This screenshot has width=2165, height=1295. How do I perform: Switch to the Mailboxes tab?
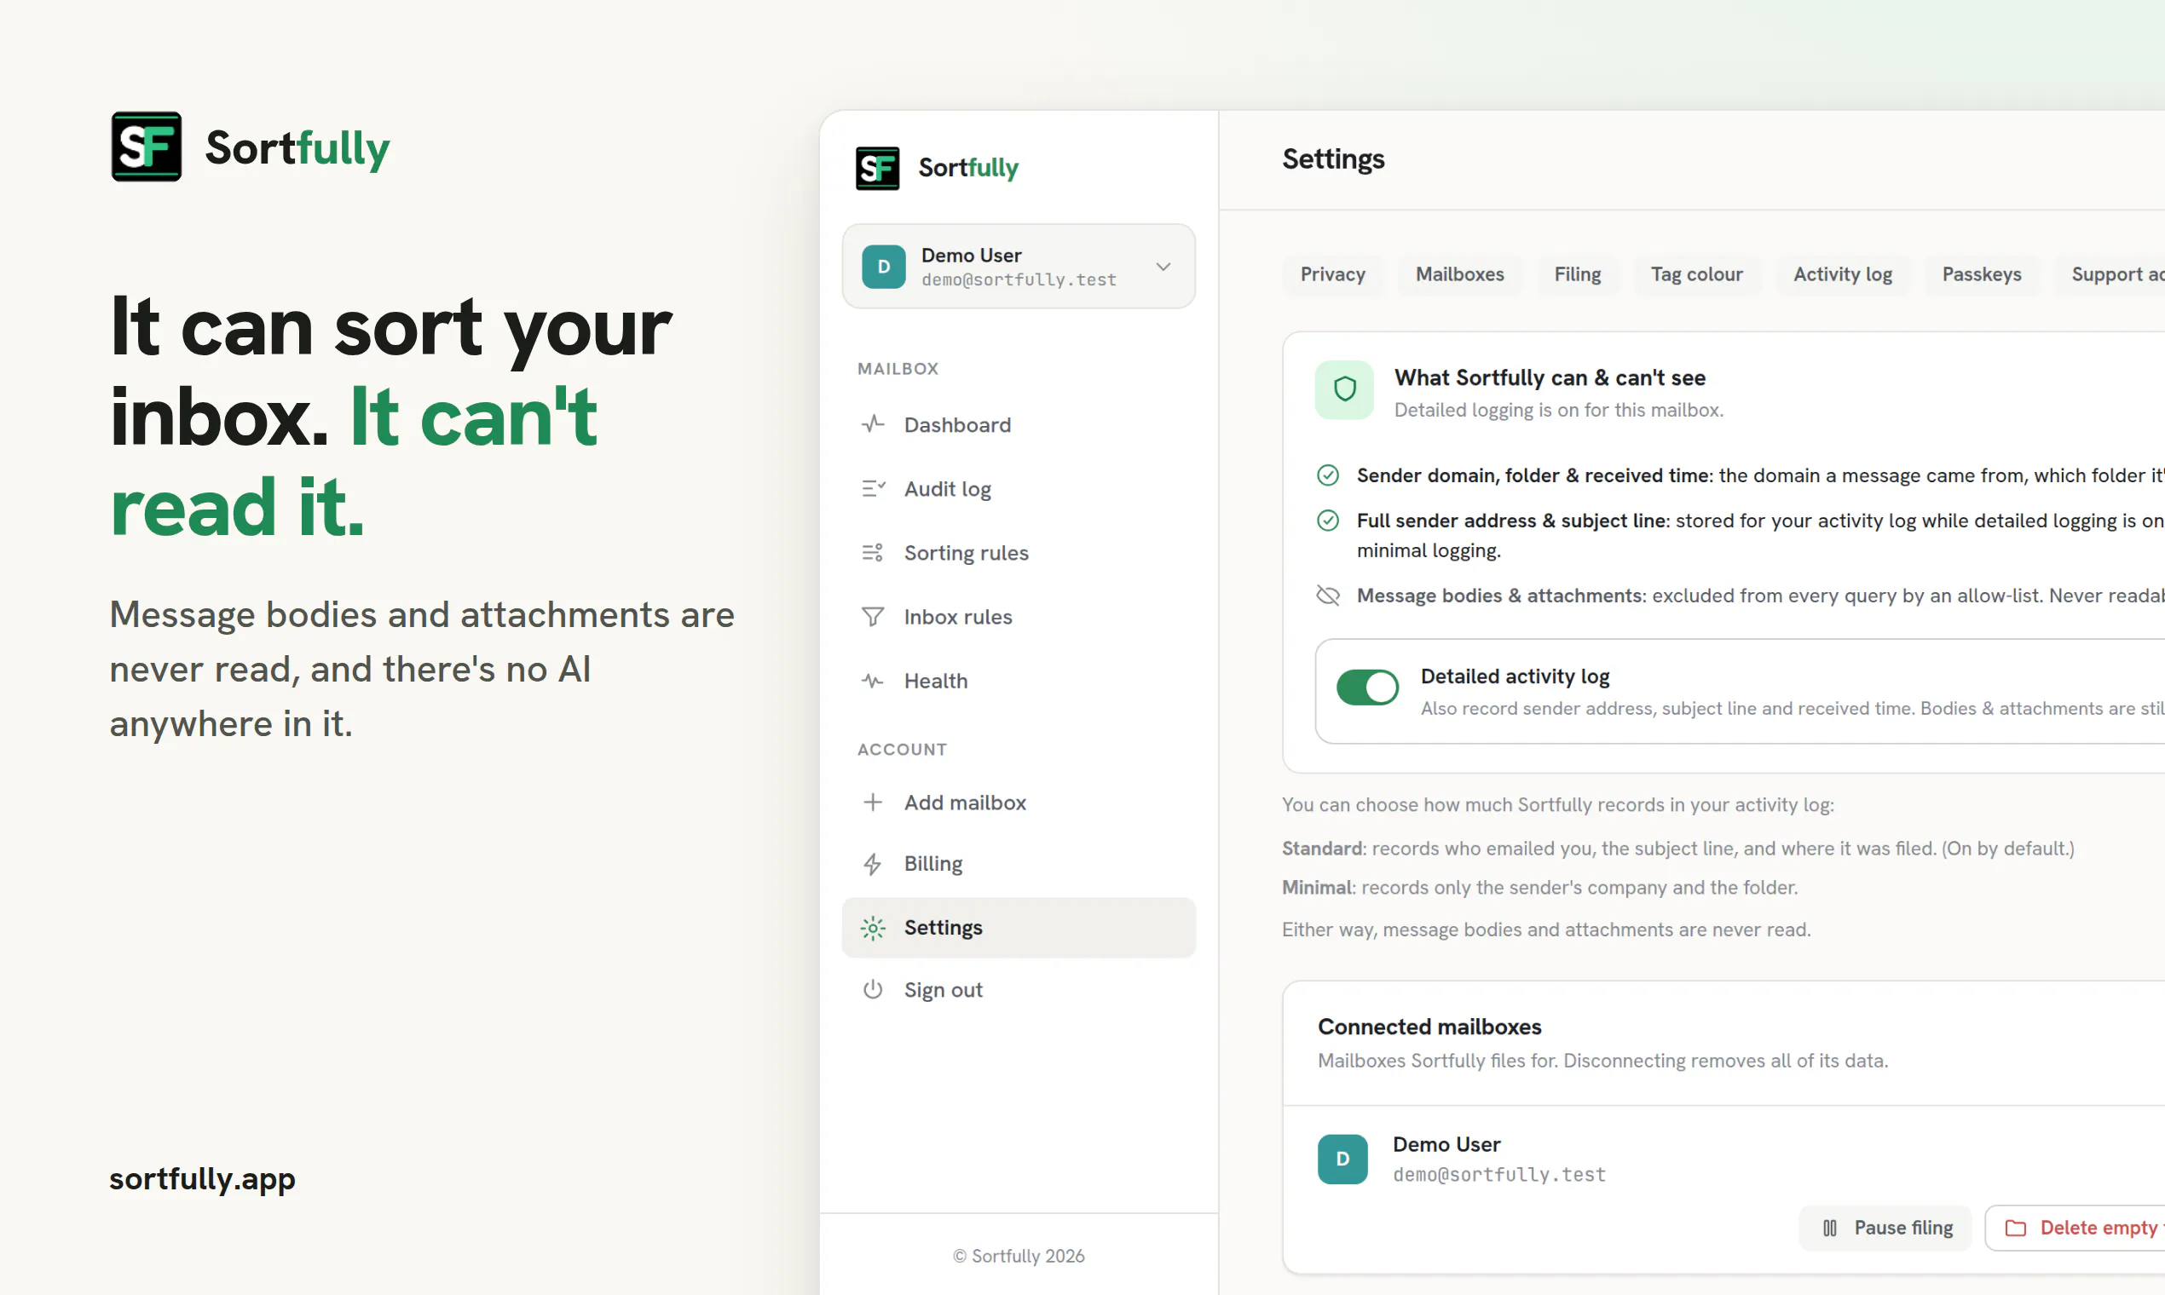click(x=1459, y=274)
